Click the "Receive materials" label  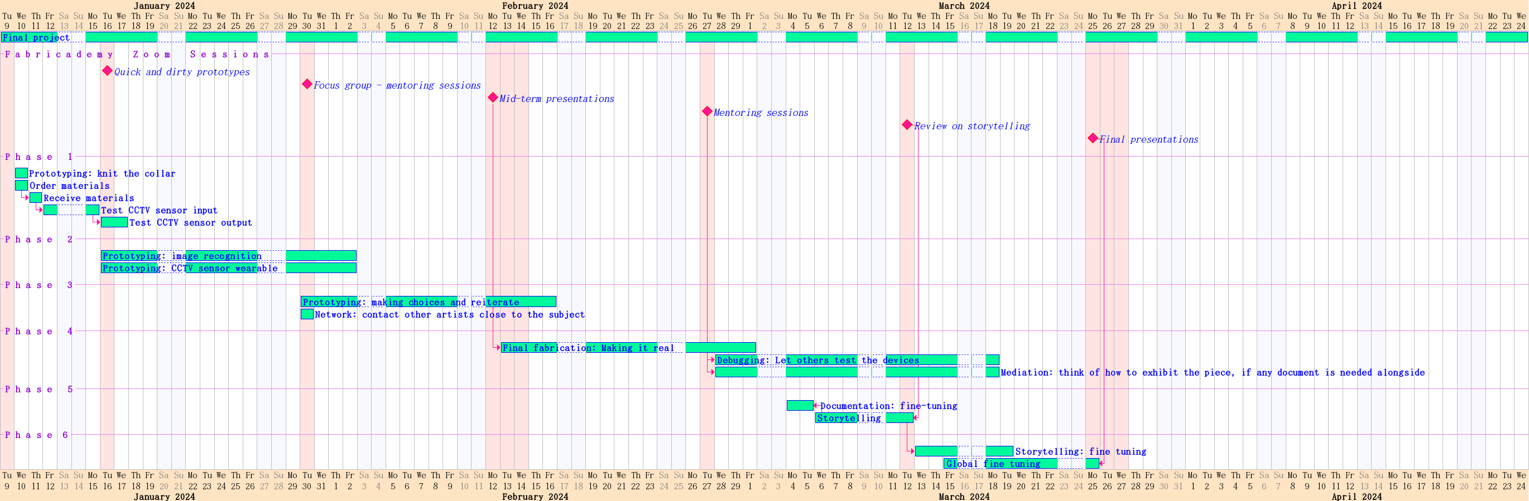point(88,198)
